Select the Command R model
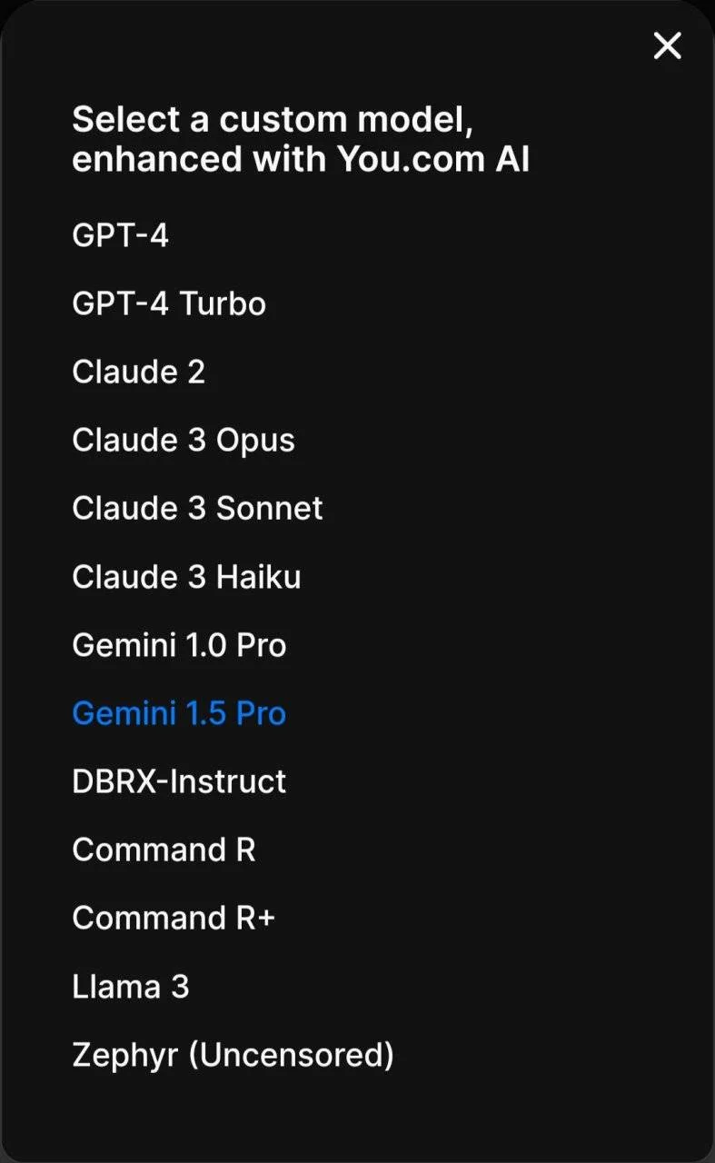Screen dimensions: 715x1163 tap(164, 850)
